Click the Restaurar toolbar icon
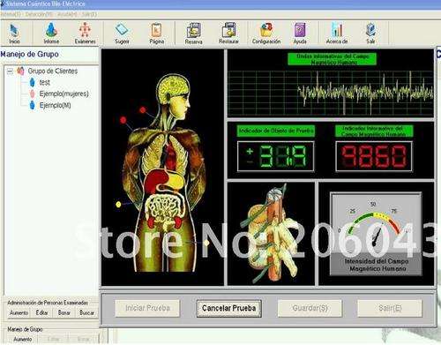The image size is (441, 345). [x=228, y=34]
